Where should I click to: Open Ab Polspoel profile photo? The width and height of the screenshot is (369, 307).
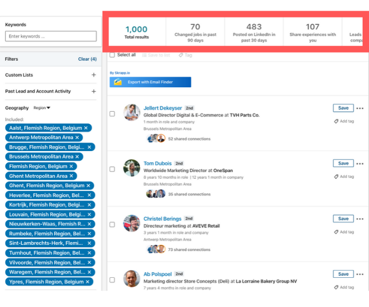(x=132, y=278)
